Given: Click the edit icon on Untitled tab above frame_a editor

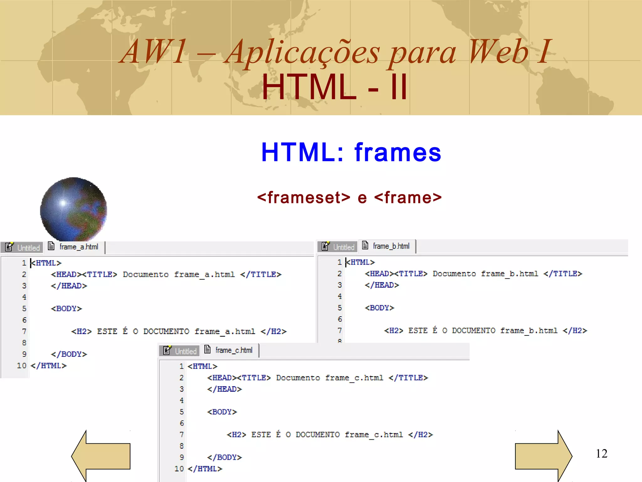Looking at the screenshot, I should point(9,247).
